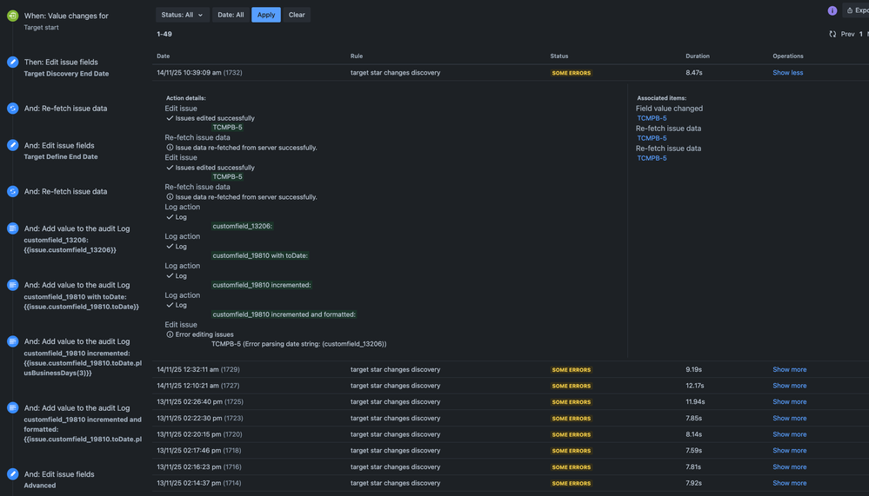The image size is (869, 496).
Task: Click the 13/11/25 02:26:40 pm (1725) date cell
Action: [200, 402]
